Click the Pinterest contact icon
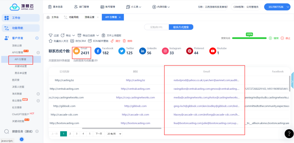This screenshot has width=294, height=143. click(189, 51)
